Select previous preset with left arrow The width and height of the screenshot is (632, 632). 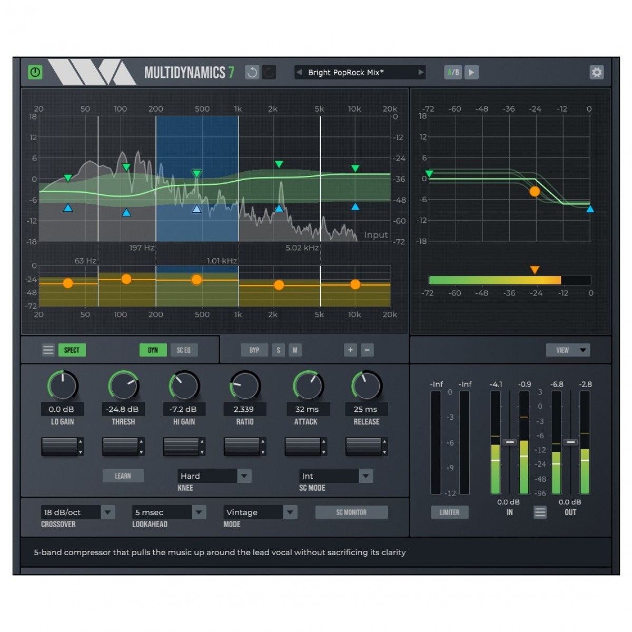pyautogui.click(x=299, y=72)
